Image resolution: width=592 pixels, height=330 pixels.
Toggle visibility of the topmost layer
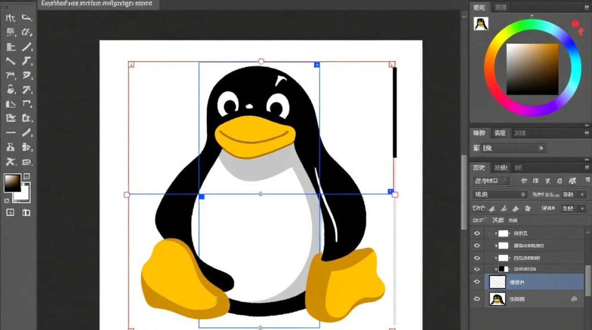[477, 233]
